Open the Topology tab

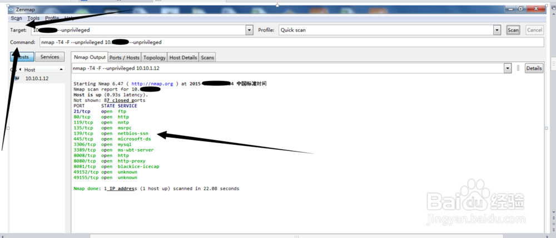[x=154, y=57]
